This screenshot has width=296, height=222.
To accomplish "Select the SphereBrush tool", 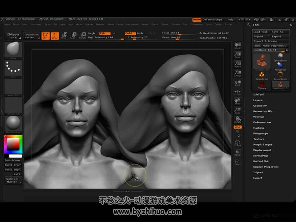I will pos(280,57).
